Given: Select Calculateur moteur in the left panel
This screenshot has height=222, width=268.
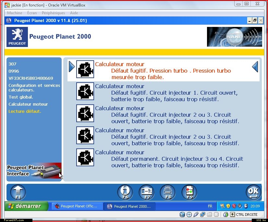Looking at the screenshot, I should pyautogui.click(x=28, y=104).
